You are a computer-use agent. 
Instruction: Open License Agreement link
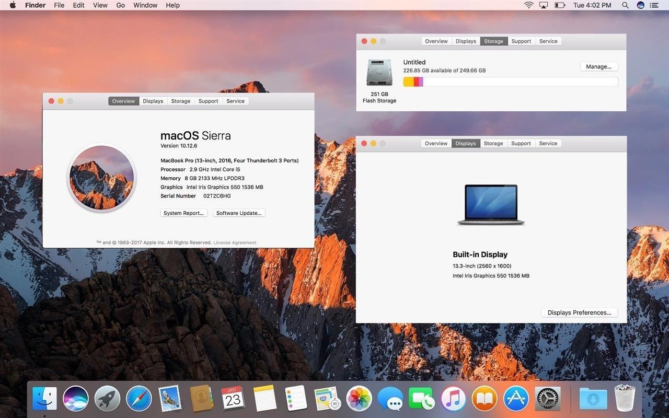pos(235,242)
